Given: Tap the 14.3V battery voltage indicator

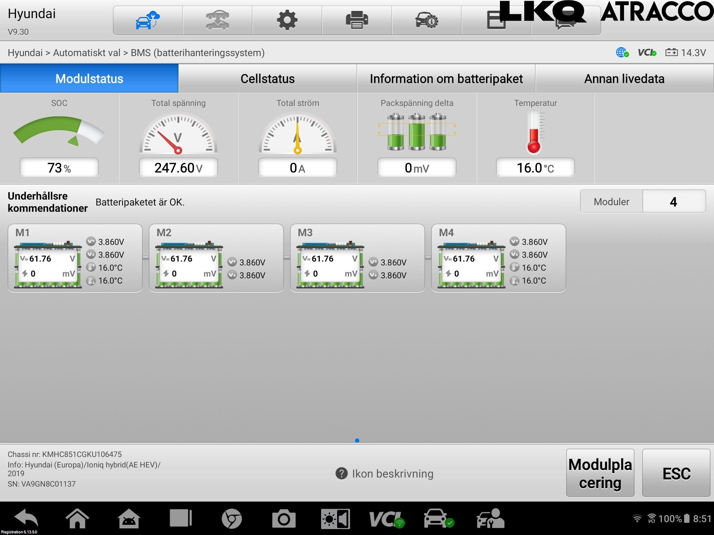Looking at the screenshot, I should 685,53.
